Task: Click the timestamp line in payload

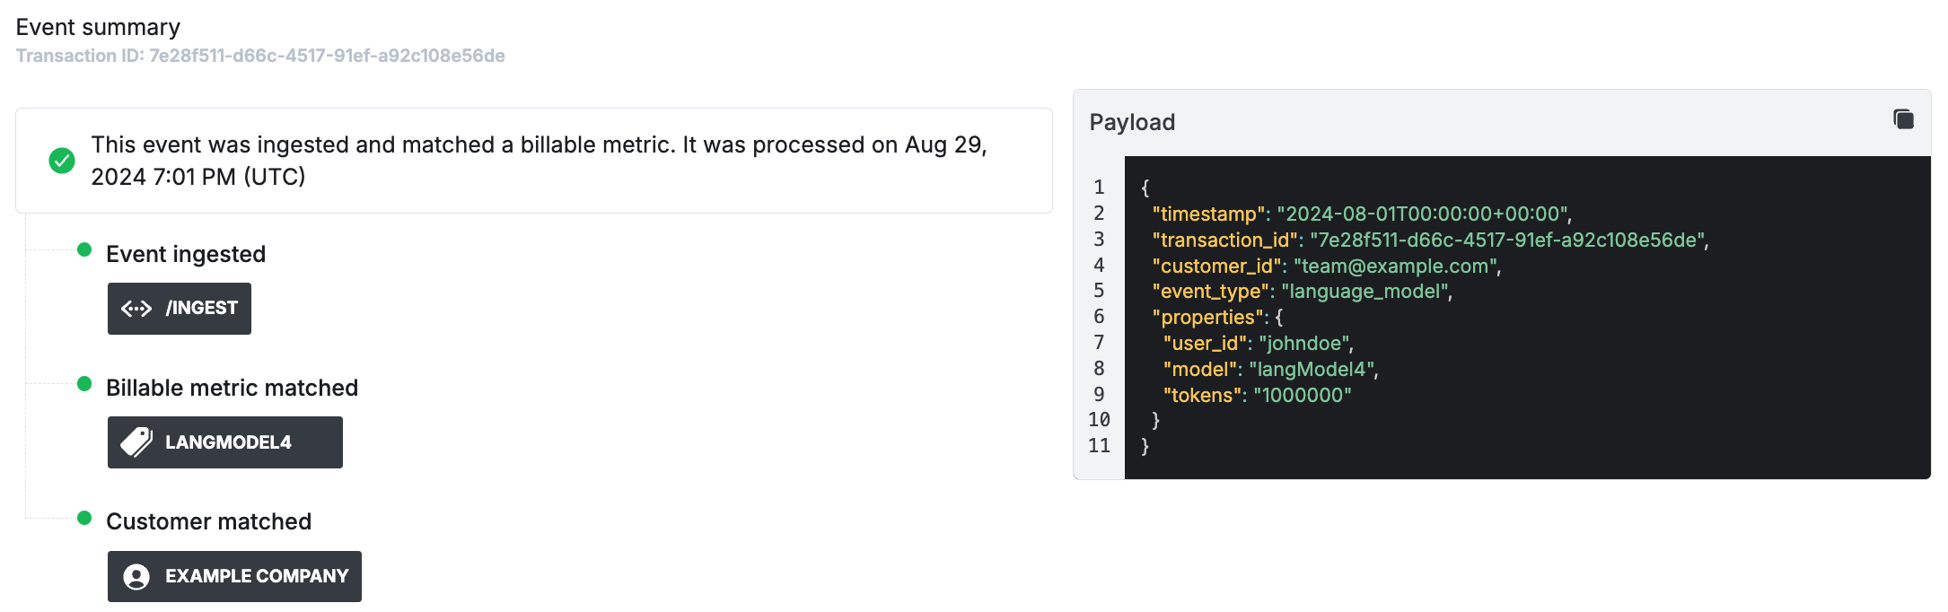Action: tap(1361, 214)
